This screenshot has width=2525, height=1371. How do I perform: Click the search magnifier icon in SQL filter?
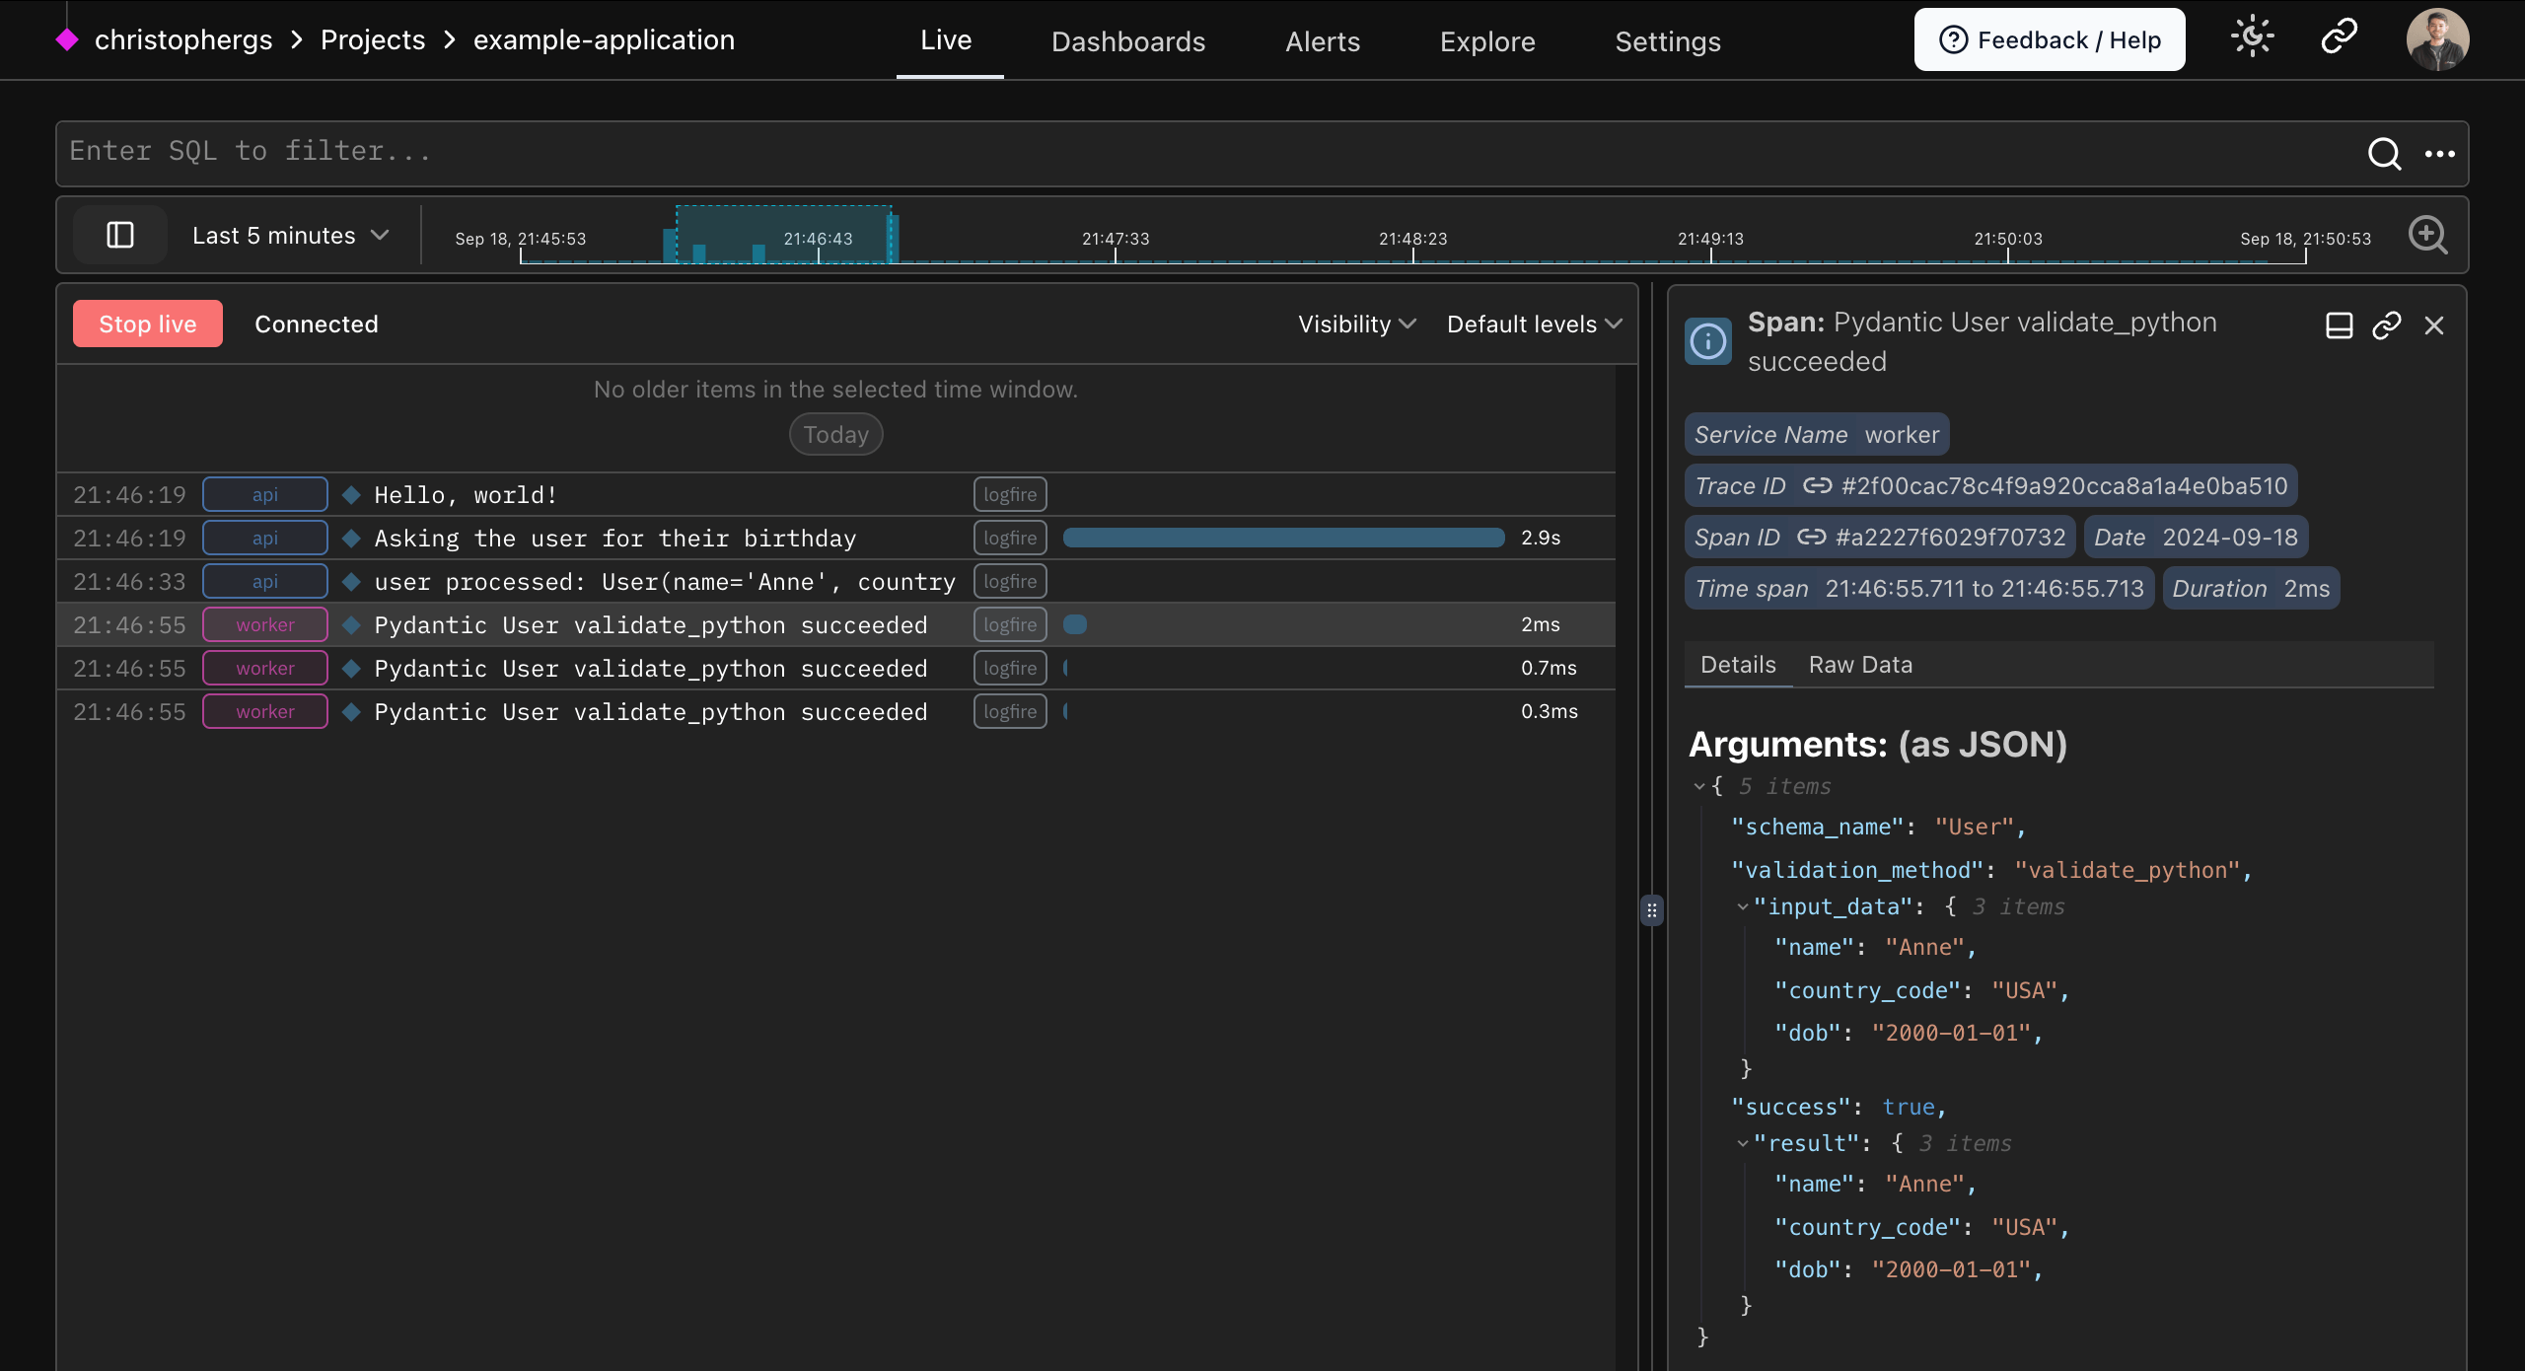point(2384,153)
